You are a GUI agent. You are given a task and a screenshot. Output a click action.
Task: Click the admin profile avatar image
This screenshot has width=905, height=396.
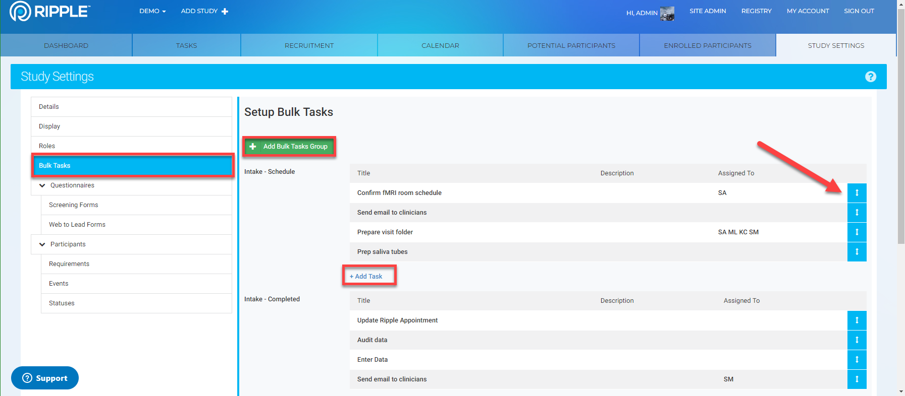pyautogui.click(x=667, y=14)
